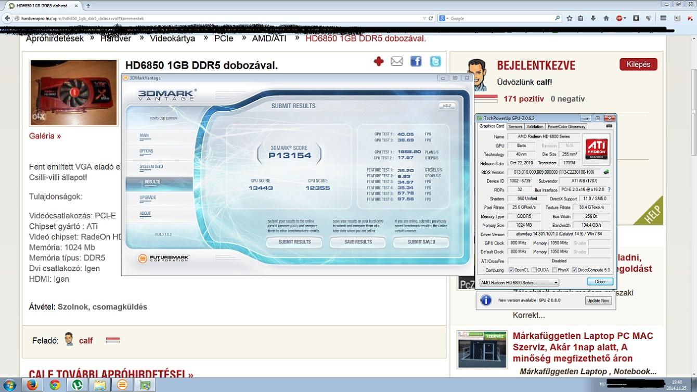697x392 pixels.
Task: Open uTorrent from the taskbar
Action: click(x=78, y=385)
